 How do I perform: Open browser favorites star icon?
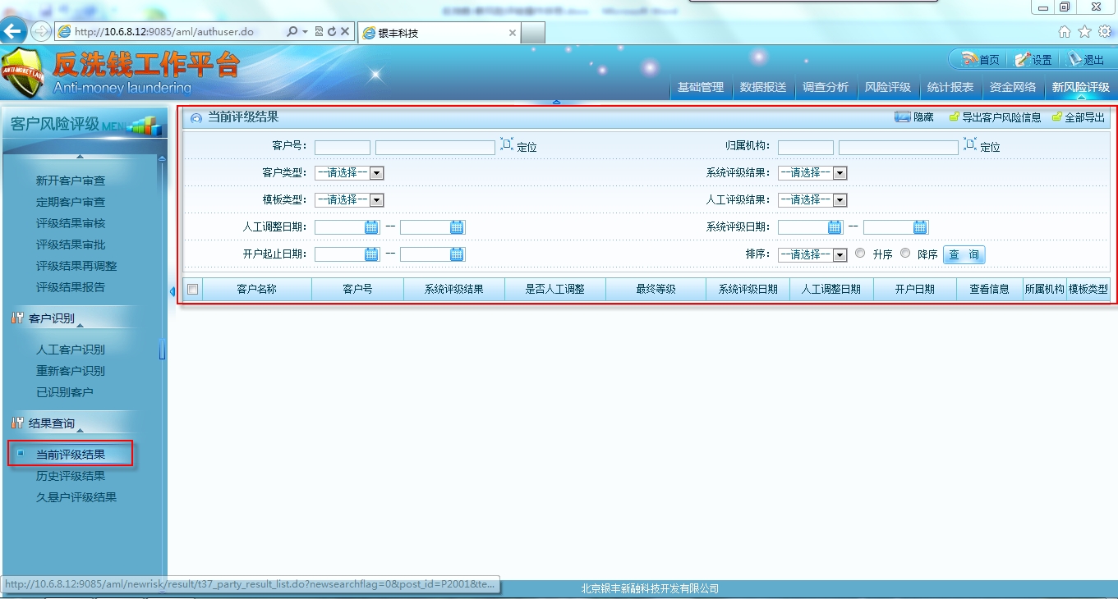[1084, 32]
